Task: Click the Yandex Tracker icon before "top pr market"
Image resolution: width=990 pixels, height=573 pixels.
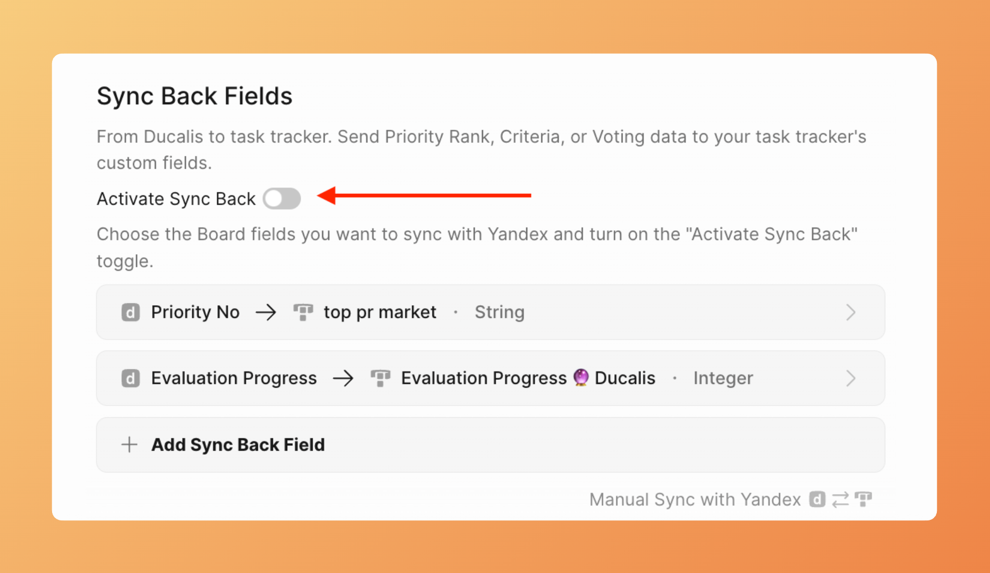Action: click(x=303, y=313)
